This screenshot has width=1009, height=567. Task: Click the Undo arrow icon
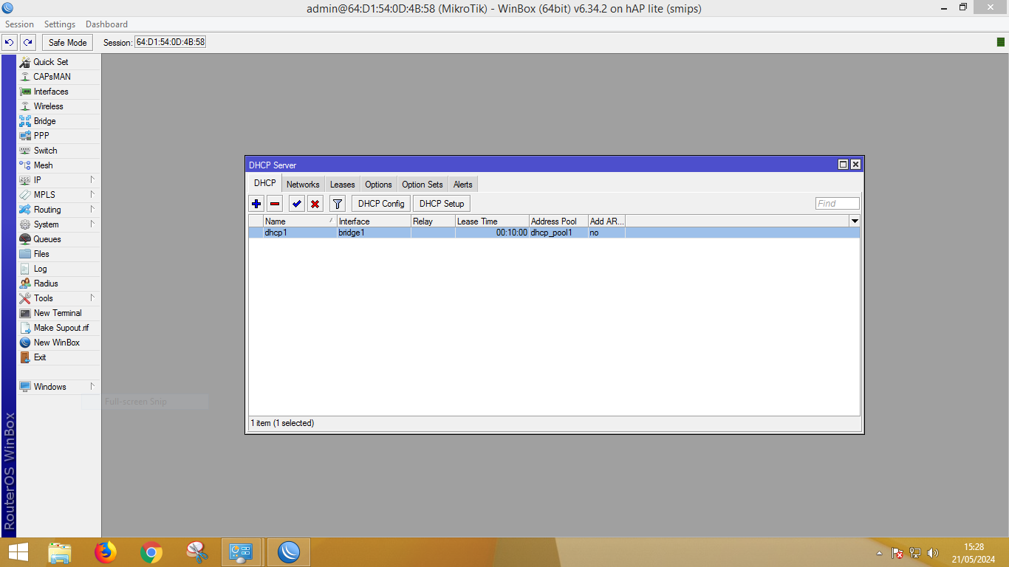point(10,43)
